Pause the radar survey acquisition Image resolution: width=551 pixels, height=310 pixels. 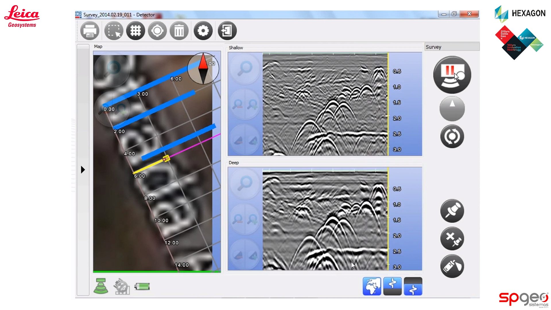click(452, 75)
